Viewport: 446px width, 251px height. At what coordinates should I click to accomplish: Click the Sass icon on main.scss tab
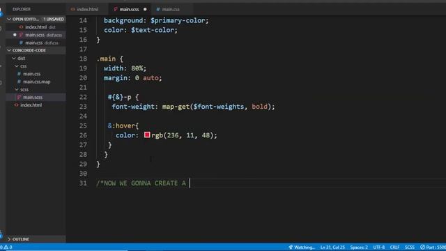116,9
